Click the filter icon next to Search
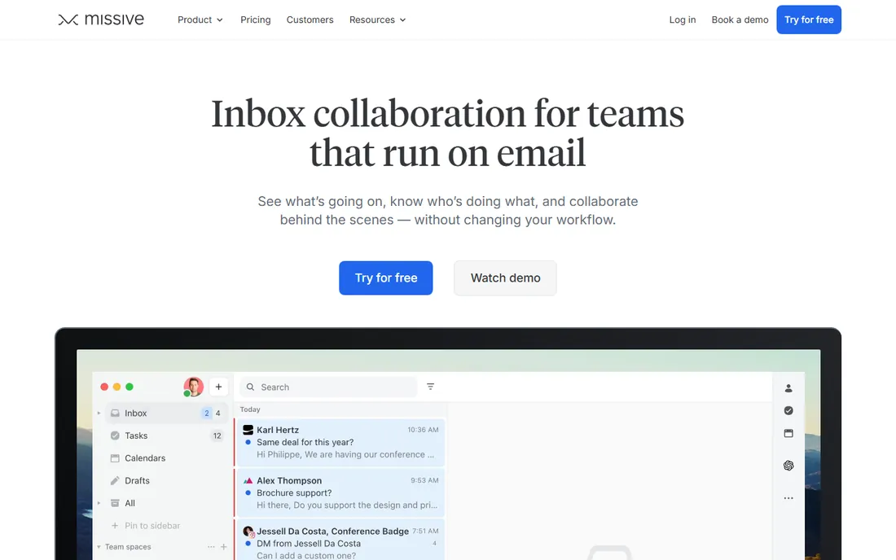This screenshot has height=560, width=896. pyautogui.click(x=430, y=387)
